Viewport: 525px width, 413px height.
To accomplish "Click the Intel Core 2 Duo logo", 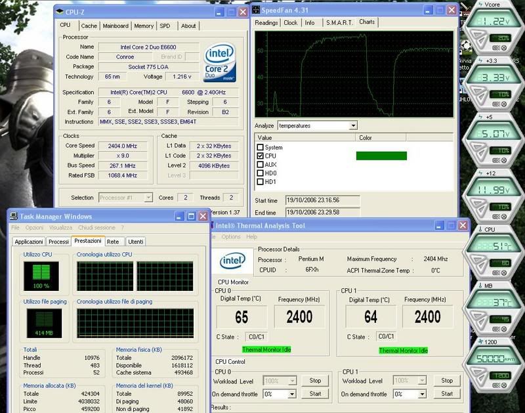I will point(220,62).
